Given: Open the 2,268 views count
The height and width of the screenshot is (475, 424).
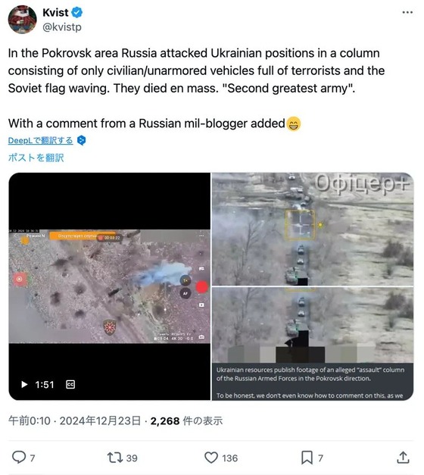Looking at the screenshot, I should 186,420.
